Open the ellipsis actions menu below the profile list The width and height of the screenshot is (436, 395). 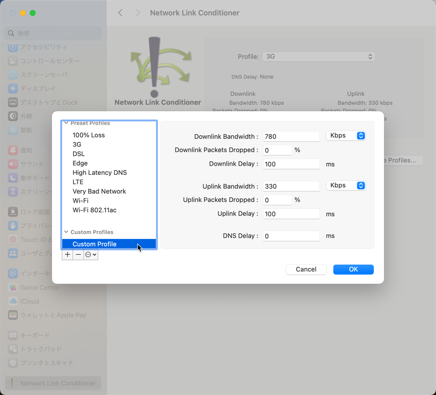point(91,254)
